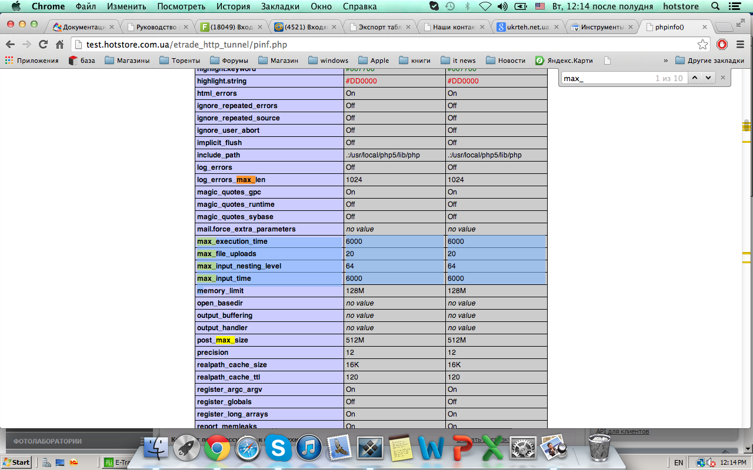Open the Изменить menu
The height and width of the screenshot is (470, 753).
pos(126,6)
